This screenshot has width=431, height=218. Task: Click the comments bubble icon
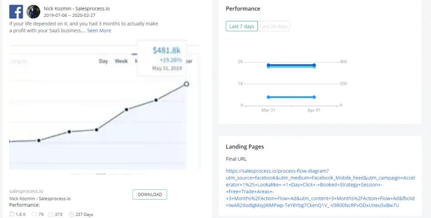[x=34, y=214]
